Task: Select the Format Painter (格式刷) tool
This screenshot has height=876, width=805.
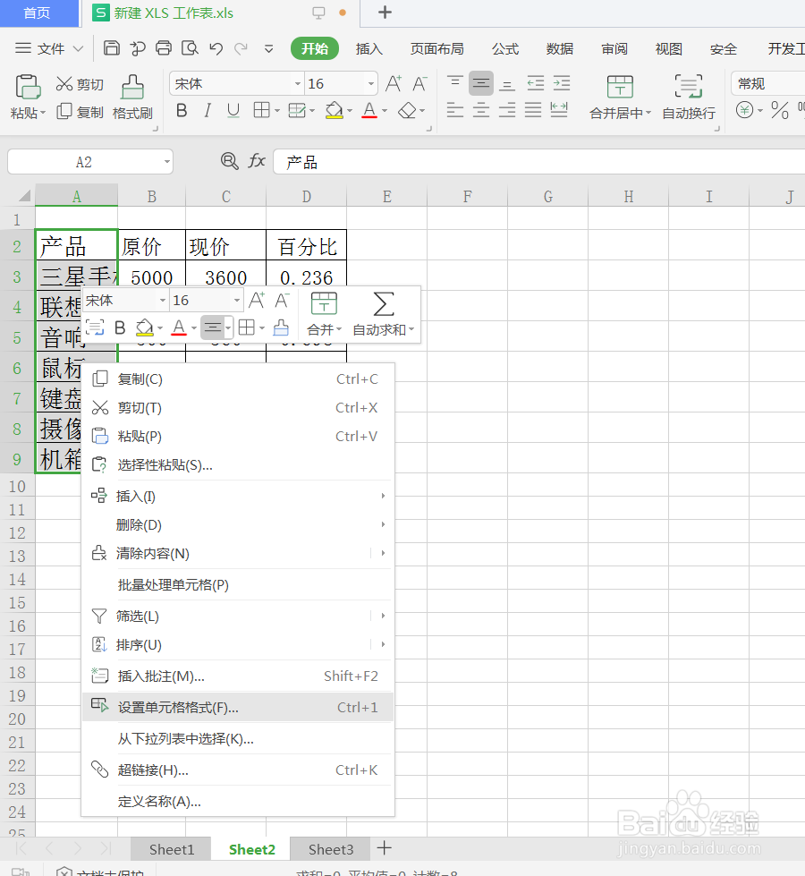Action: tap(132, 93)
